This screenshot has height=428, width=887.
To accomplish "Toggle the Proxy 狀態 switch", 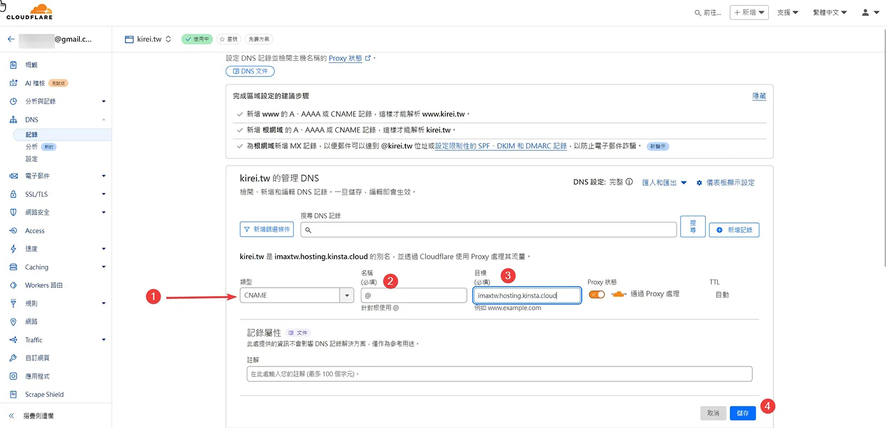I will pos(597,294).
